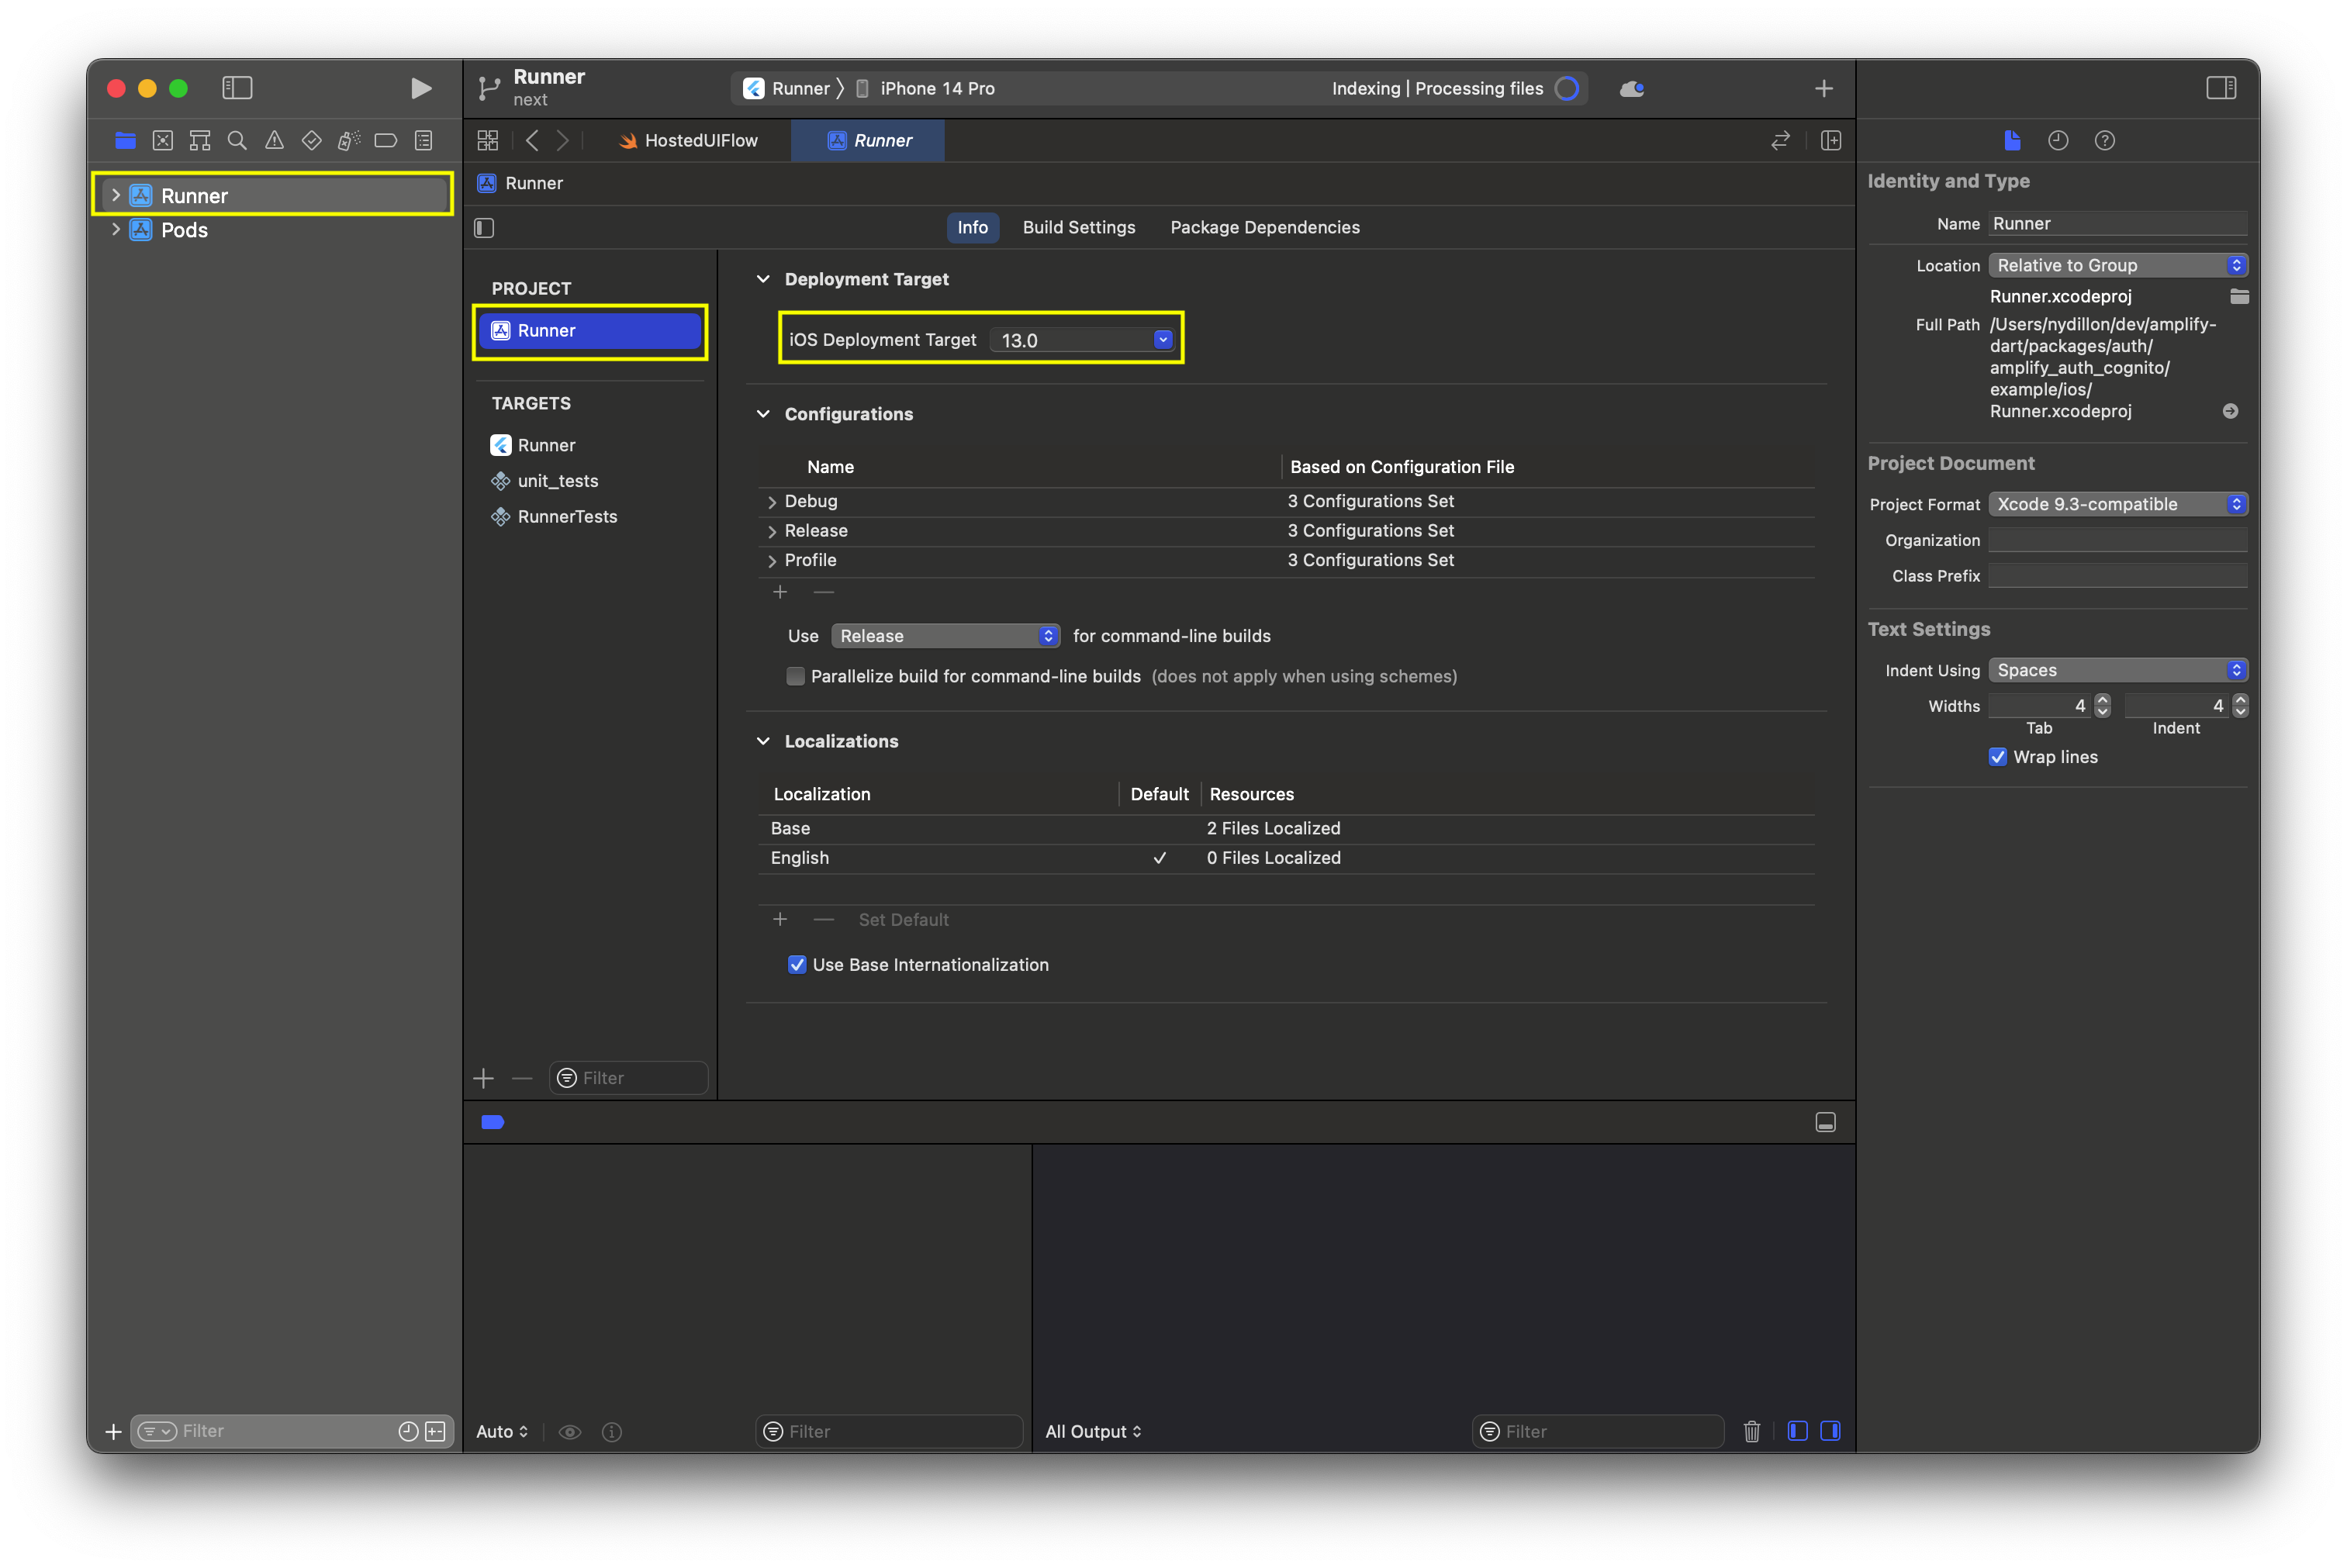Image resolution: width=2347 pixels, height=1568 pixels.
Task: Switch to the HostedUIFlow tab
Action: click(689, 141)
